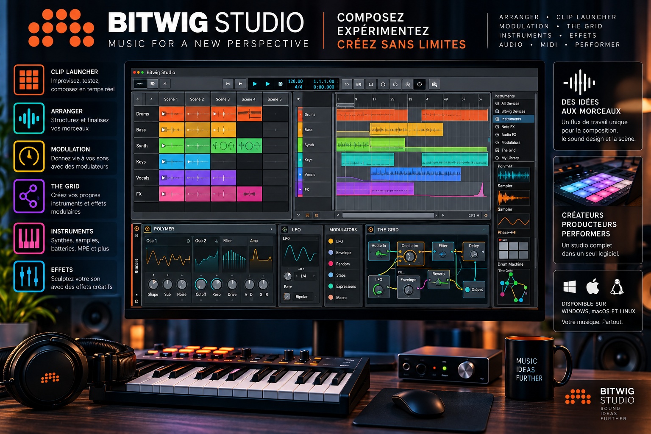This screenshot has width=651, height=434.
Task: Click the Clip Launcher feature icon in left sidebar
Action: [x=29, y=80]
